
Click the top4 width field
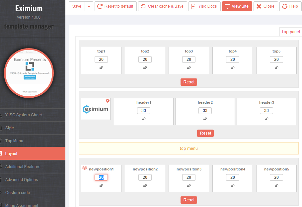233,59
